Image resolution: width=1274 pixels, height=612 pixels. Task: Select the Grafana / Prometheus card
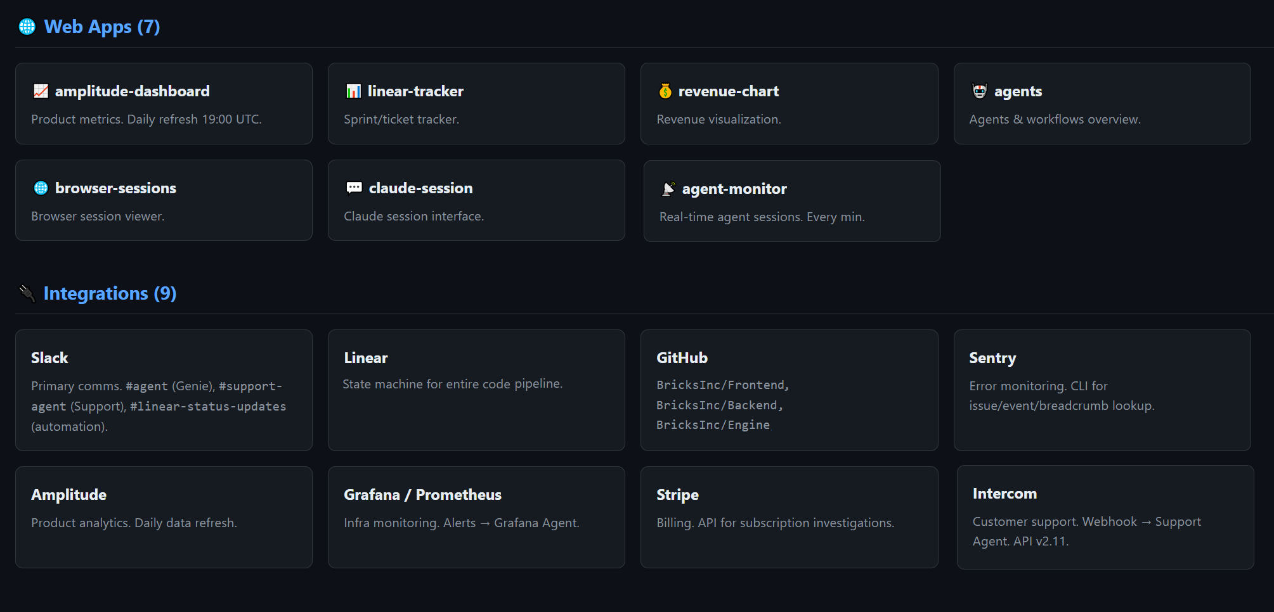point(476,517)
